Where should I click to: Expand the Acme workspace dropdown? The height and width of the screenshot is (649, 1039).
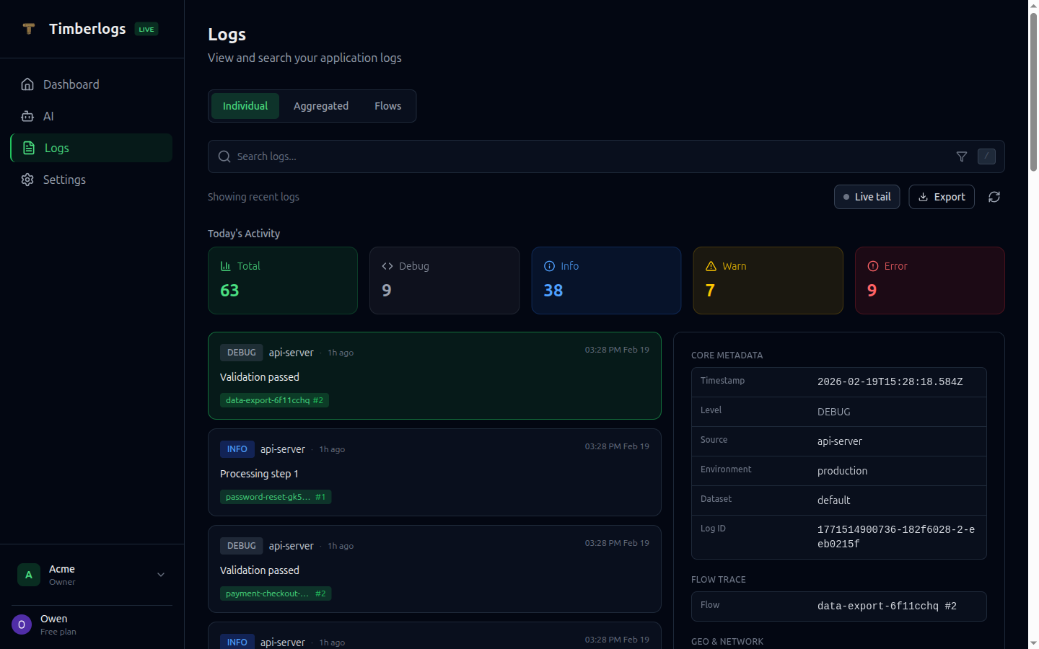160,575
